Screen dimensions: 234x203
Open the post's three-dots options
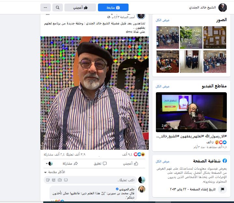coord(48,15)
